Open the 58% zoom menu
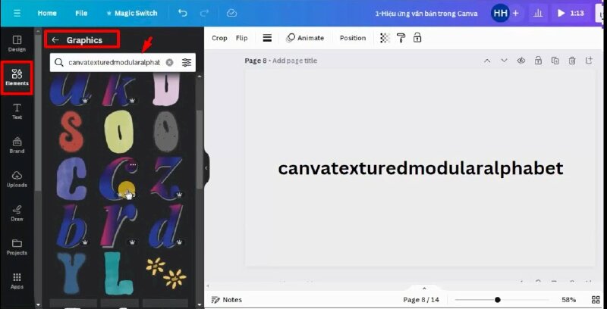The width and height of the screenshot is (607, 309). (x=568, y=300)
